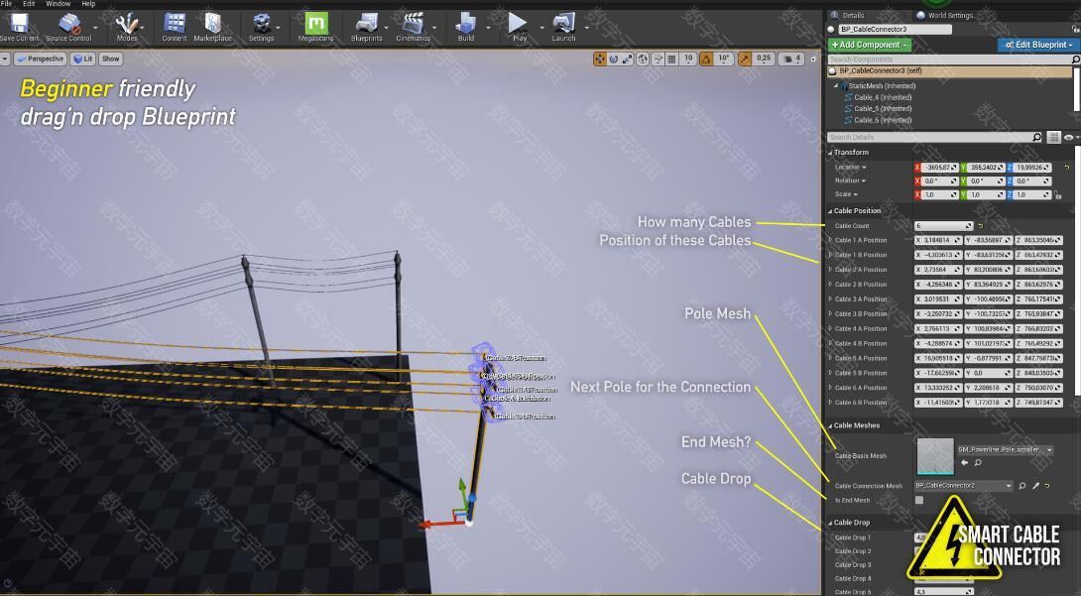Collapse the Cable Position section
This screenshot has width=1081, height=596.
click(x=830, y=211)
